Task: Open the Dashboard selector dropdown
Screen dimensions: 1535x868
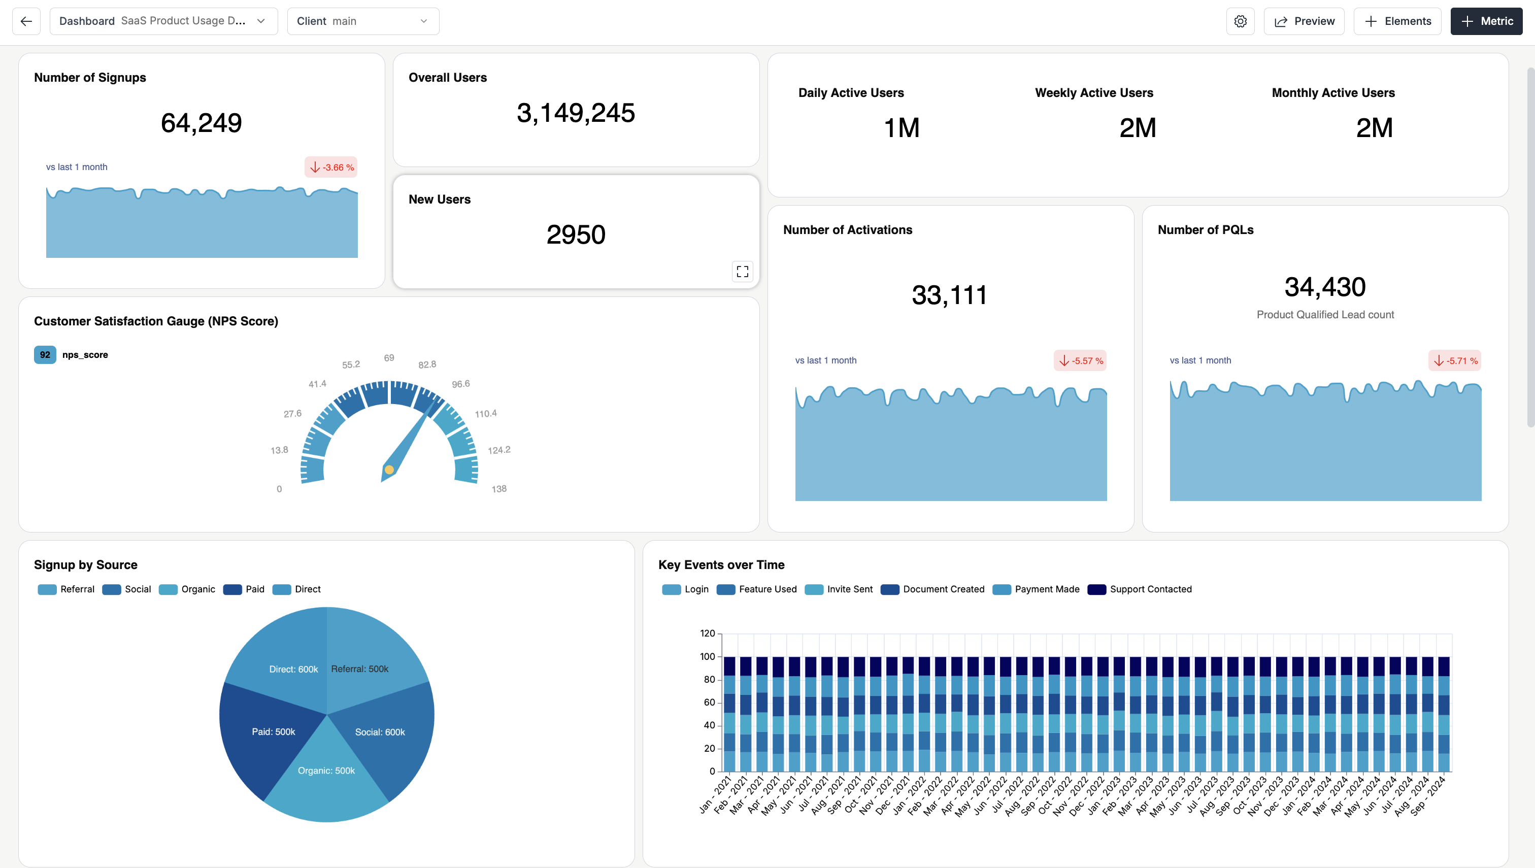Action: [164, 21]
